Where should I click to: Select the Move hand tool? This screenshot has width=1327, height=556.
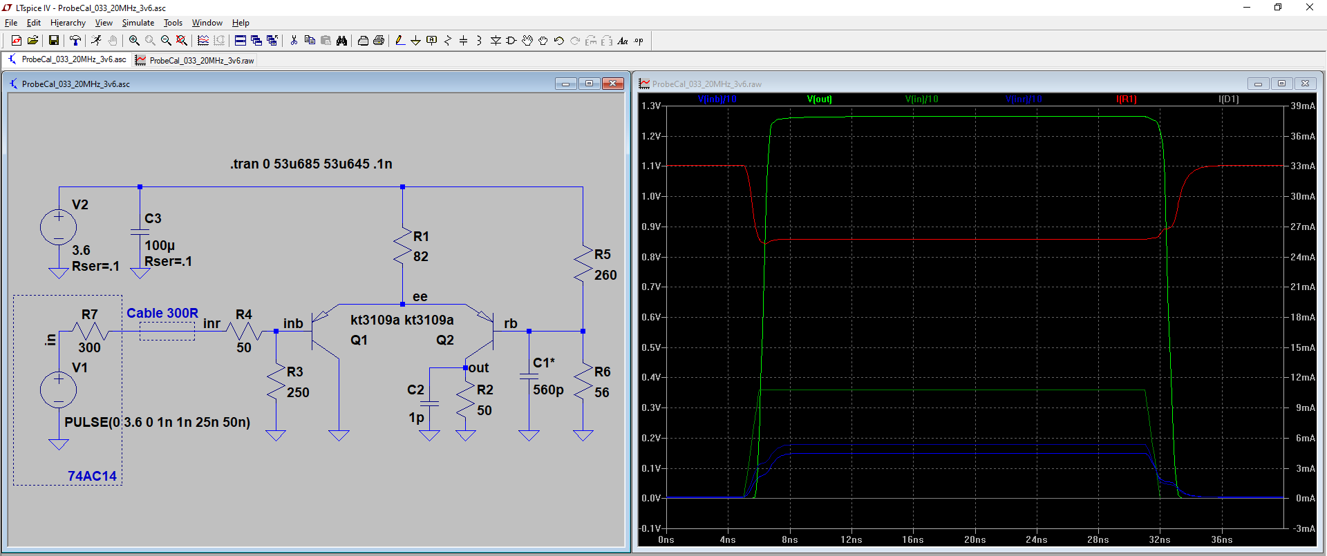click(x=527, y=41)
